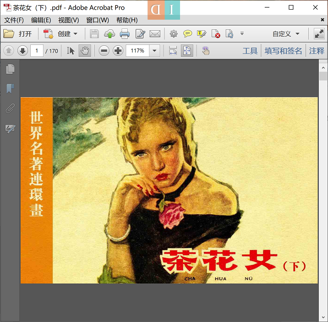The height and width of the screenshot is (322, 328).
Task: Click the cloud upload icon
Action: (x=109, y=33)
